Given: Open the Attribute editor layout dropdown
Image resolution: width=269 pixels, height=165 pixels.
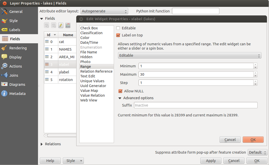Looking at the screenshot, I should (104, 11).
